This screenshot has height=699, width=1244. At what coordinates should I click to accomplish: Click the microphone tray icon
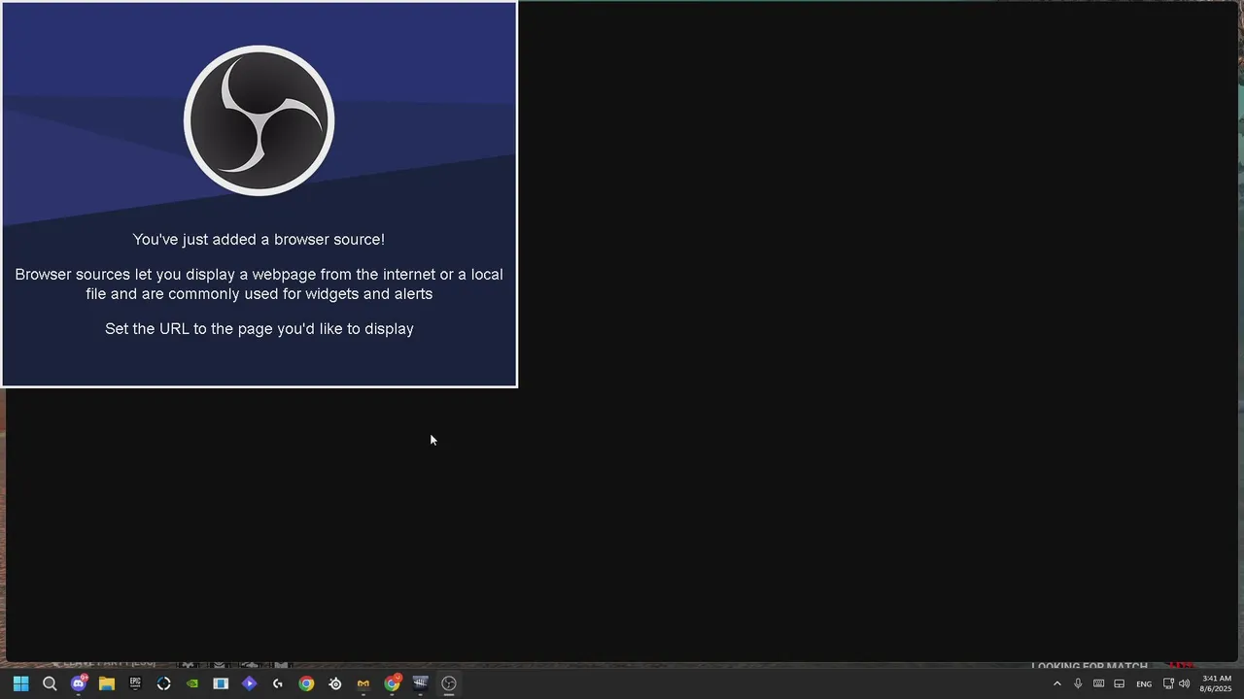click(x=1078, y=683)
